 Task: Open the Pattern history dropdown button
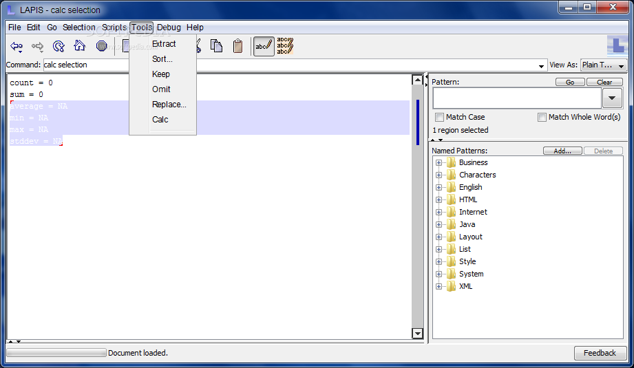tap(612, 98)
